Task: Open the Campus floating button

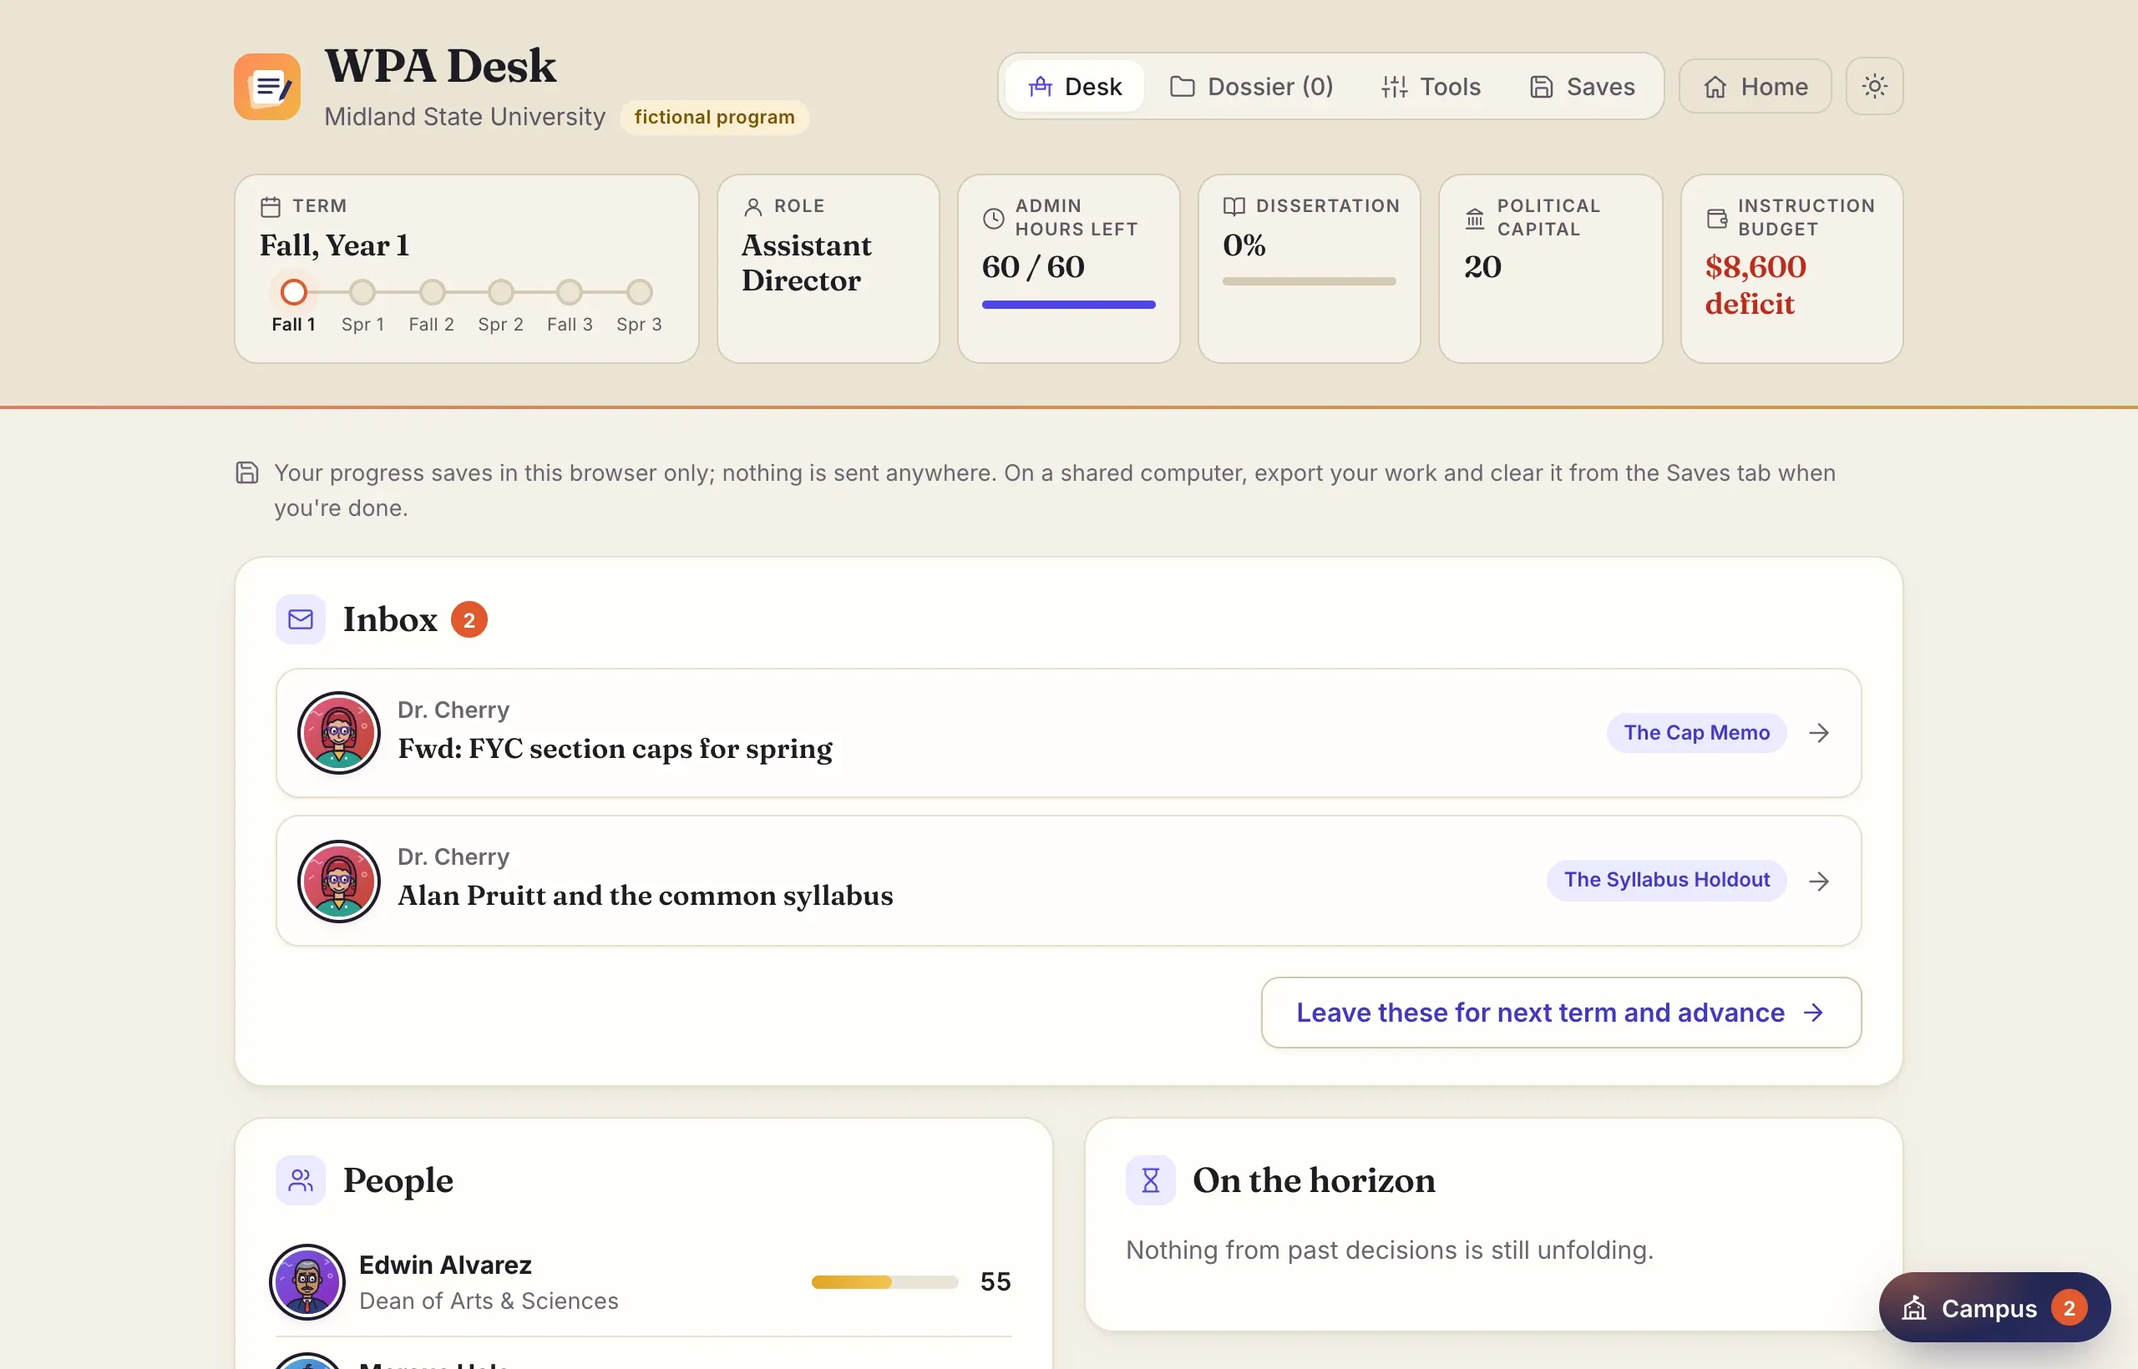Action: pyautogui.click(x=1994, y=1308)
